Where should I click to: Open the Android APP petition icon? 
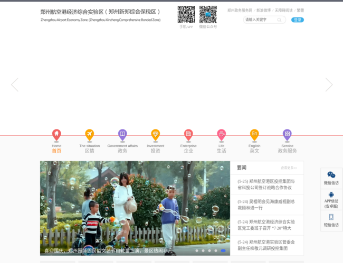(x=331, y=195)
